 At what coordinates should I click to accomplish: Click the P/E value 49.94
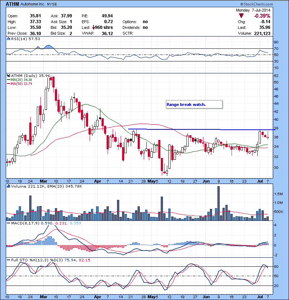coord(107,16)
